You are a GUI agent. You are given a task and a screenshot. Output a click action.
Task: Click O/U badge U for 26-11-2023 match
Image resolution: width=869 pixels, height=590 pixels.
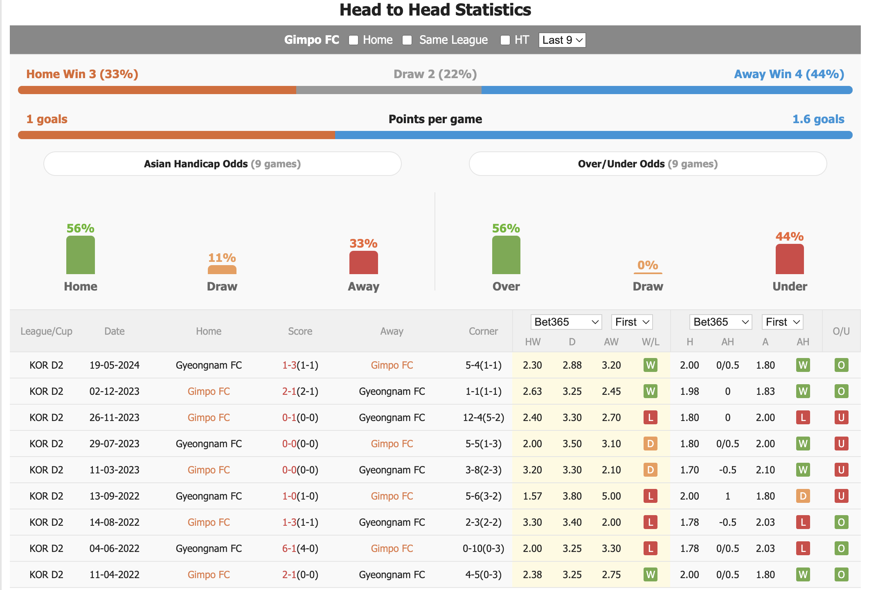[842, 417]
